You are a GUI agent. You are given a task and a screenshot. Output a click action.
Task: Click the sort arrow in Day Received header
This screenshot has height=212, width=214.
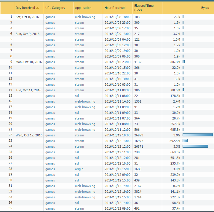click(37, 8)
